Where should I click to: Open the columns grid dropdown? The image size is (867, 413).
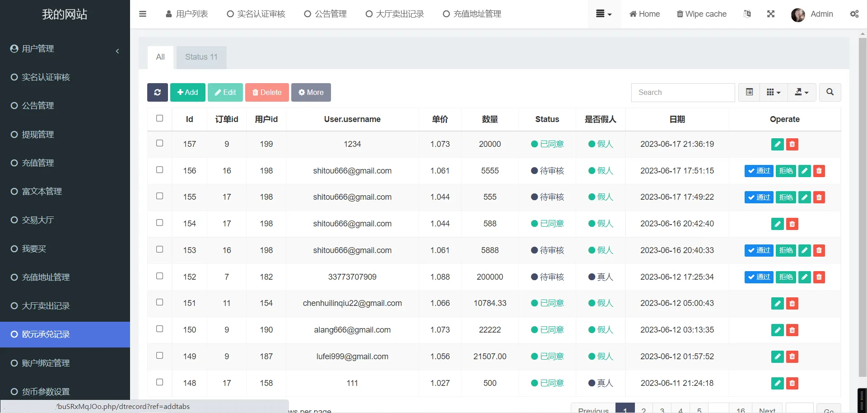pos(774,92)
